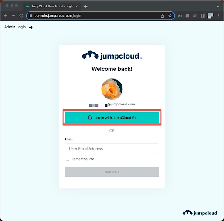Select the JumpCloud User Portal - Login tab
The width and height of the screenshot is (224, 221).
[x=52, y=7]
